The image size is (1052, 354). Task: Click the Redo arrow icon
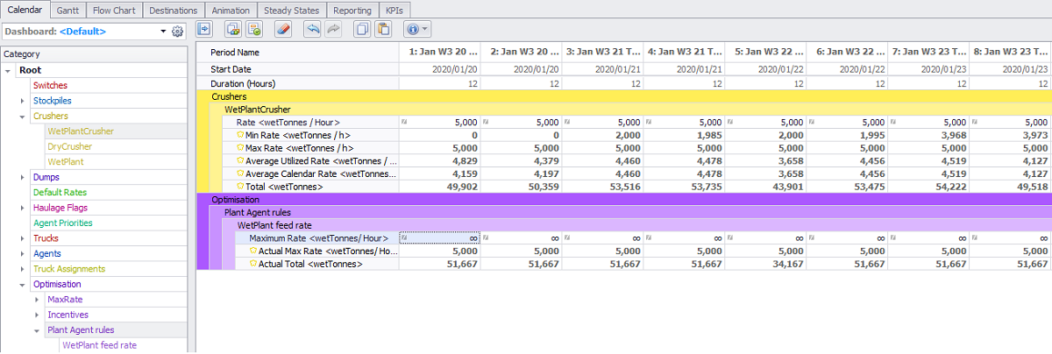point(332,29)
